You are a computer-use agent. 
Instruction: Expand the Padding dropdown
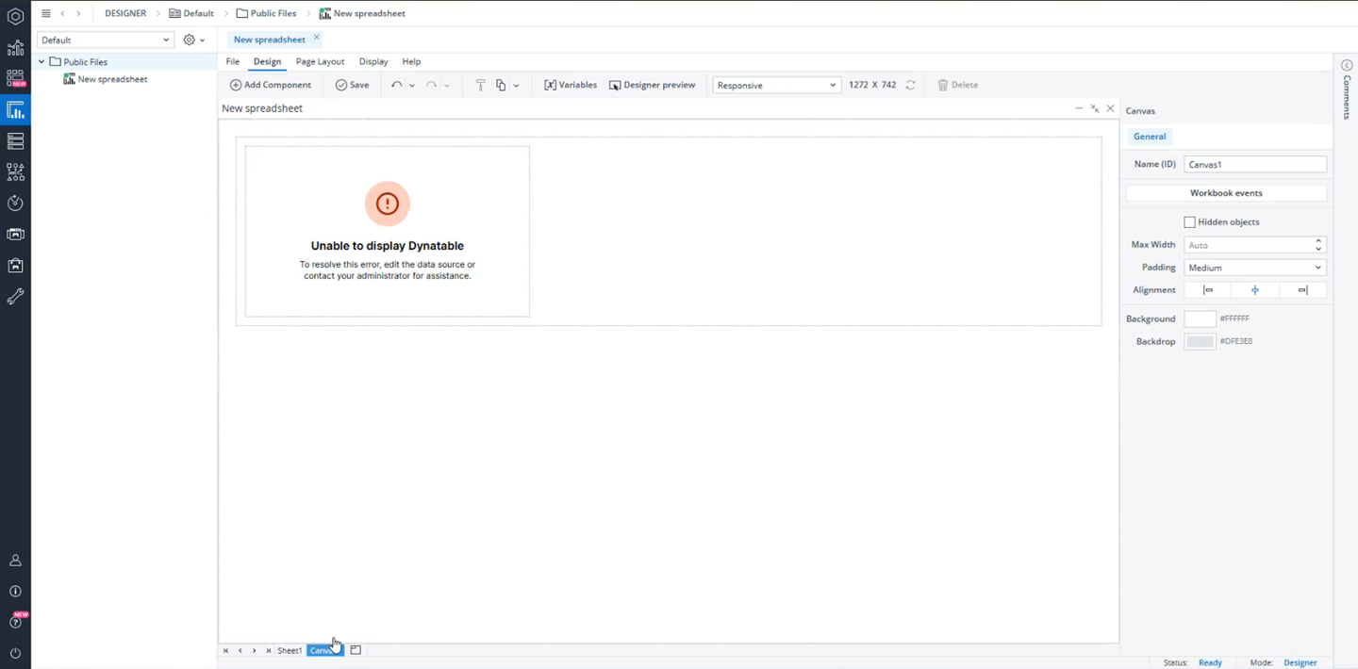[x=1254, y=268]
